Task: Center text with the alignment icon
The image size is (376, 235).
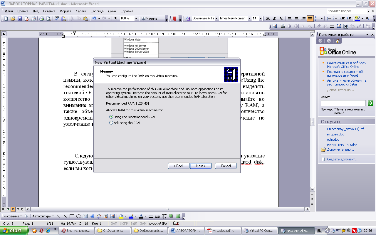Action: (297, 19)
